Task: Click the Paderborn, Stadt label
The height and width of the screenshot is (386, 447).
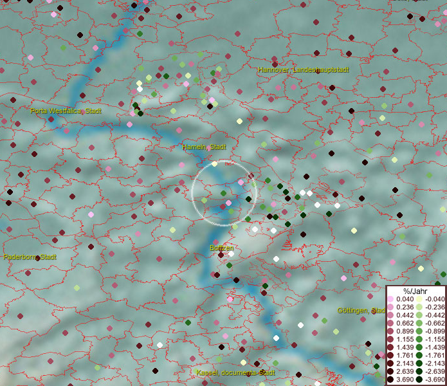Action: click(30, 257)
